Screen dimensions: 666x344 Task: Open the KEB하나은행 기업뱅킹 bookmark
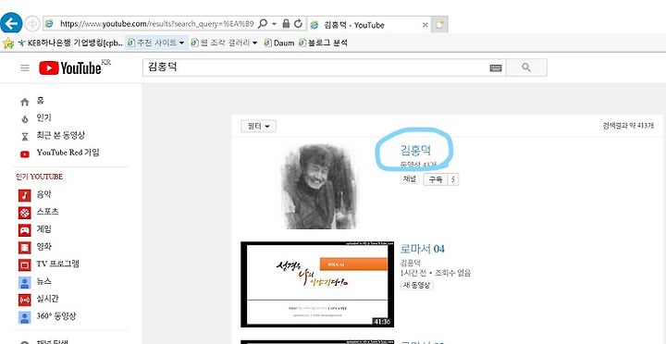pyautogui.click(x=71, y=43)
